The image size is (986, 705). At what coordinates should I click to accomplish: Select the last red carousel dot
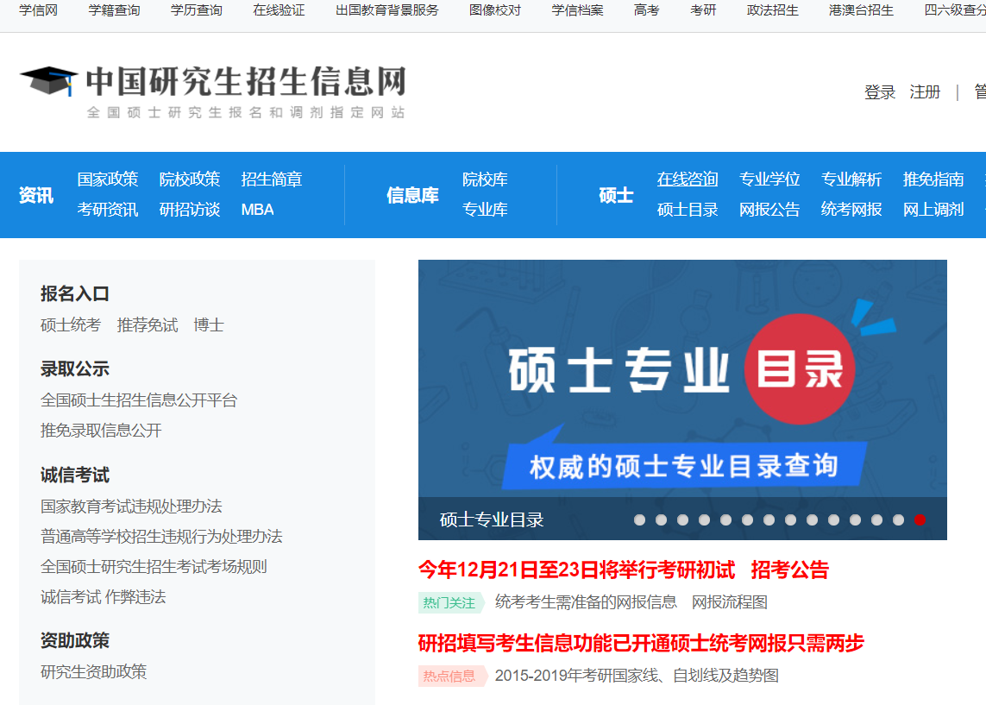tap(918, 520)
